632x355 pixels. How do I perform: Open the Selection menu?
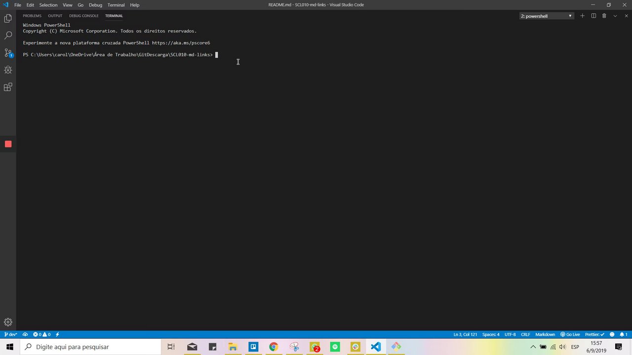[48, 5]
